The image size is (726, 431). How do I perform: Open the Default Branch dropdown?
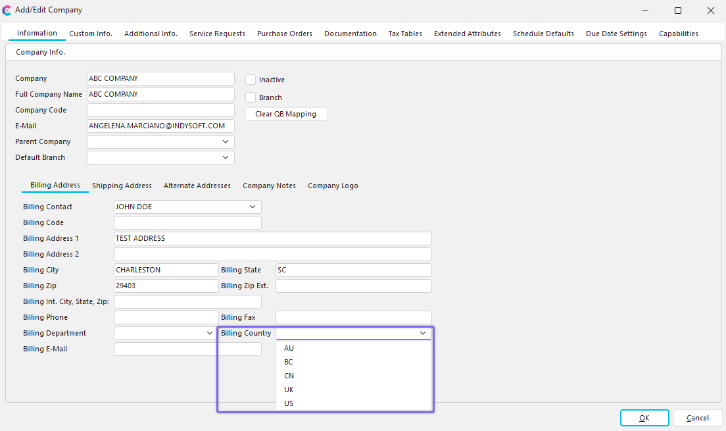coord(226,158)
